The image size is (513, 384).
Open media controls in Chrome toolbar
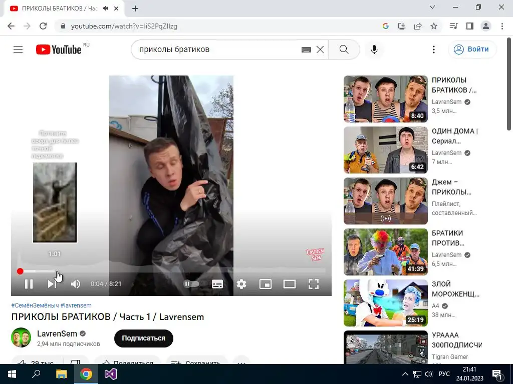[x=453, y=26]
